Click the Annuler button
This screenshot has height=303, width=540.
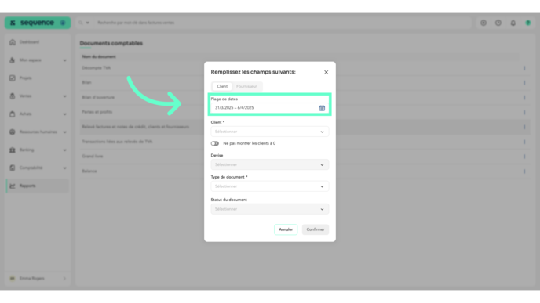286,229
